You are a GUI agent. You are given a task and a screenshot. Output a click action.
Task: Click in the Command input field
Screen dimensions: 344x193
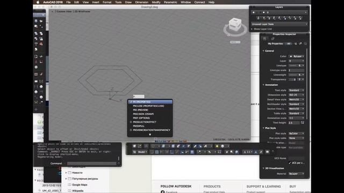tap(91, 164)
